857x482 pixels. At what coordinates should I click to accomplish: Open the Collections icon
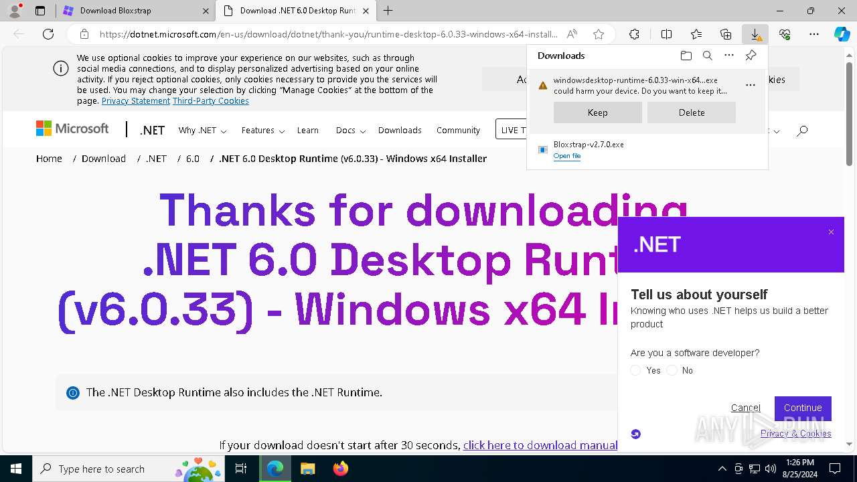click(x=726, y=34)
